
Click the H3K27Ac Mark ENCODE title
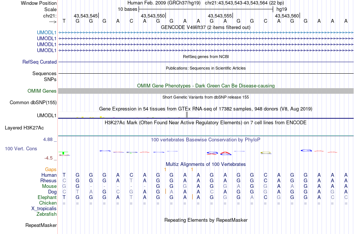tap(206, 123)
